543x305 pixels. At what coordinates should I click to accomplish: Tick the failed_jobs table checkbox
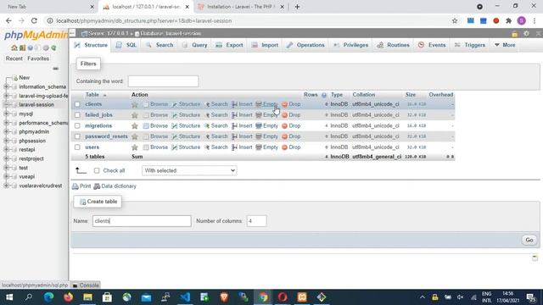[x=77, y=115]
